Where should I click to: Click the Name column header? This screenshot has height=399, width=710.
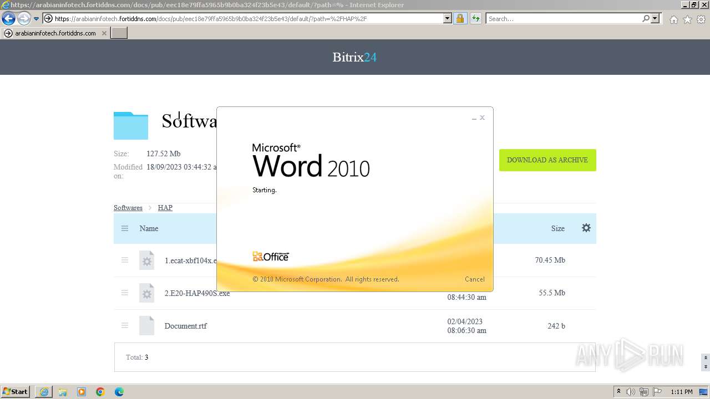(x=149, y=228)
